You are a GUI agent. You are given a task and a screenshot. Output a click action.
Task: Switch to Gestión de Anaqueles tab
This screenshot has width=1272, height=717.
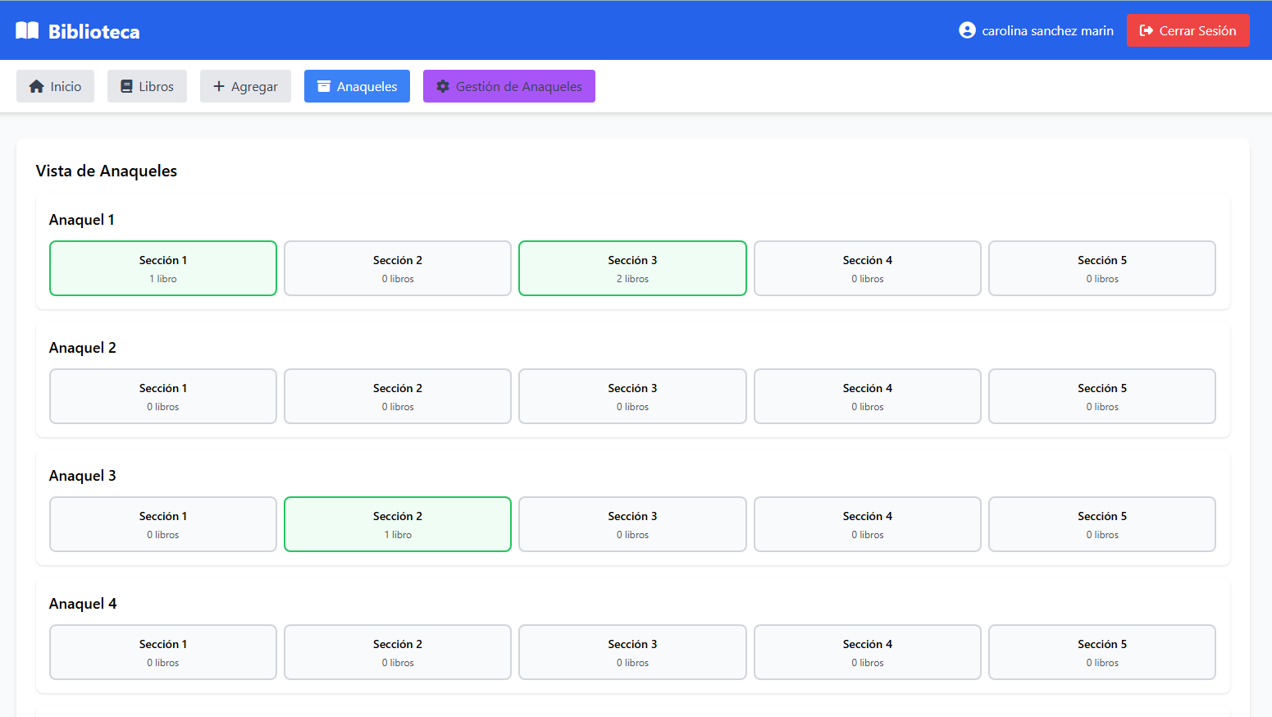click(x=508, y=86)
